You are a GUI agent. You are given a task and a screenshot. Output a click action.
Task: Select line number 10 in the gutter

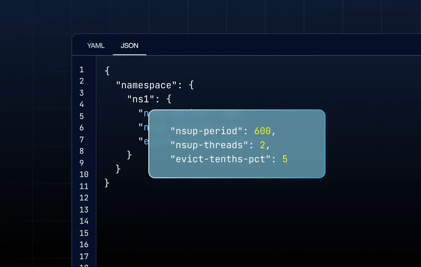(84, 175)
